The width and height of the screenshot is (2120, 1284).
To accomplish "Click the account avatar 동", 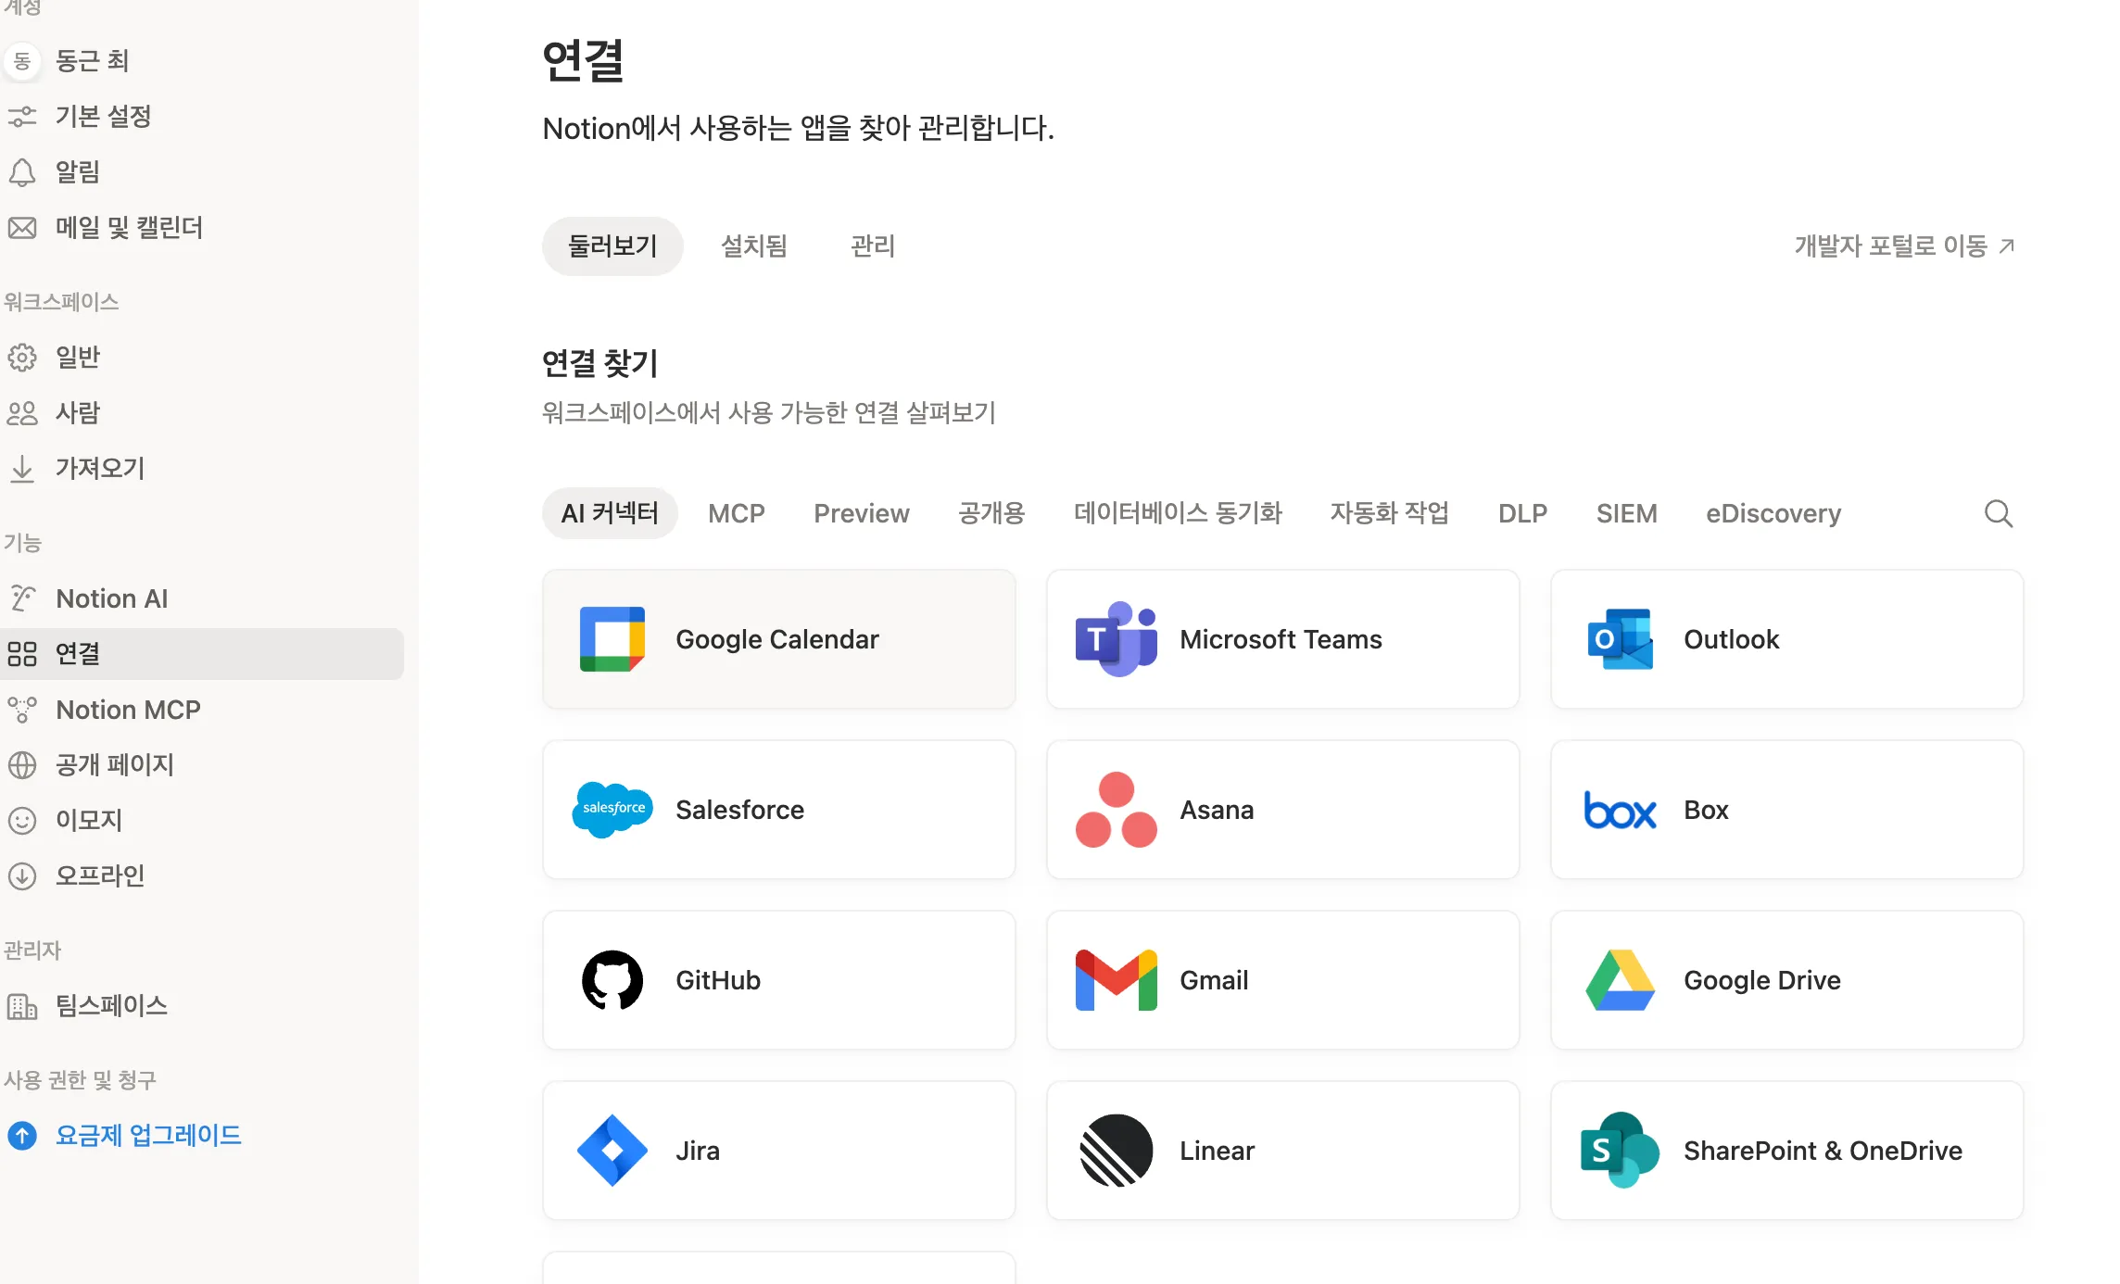I will tap(22, 61).
